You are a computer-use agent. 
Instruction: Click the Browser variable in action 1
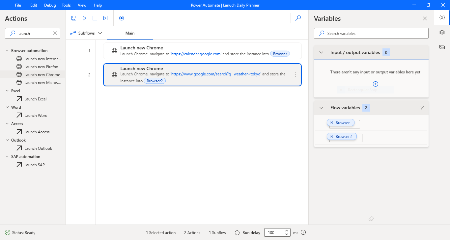[x=280, y=54]
